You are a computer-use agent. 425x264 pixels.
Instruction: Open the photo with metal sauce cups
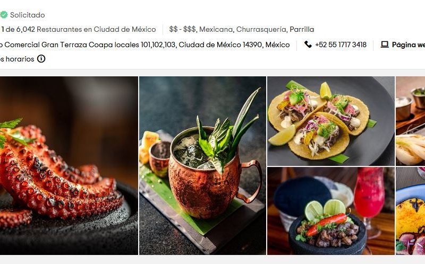[x=410, y=121]
